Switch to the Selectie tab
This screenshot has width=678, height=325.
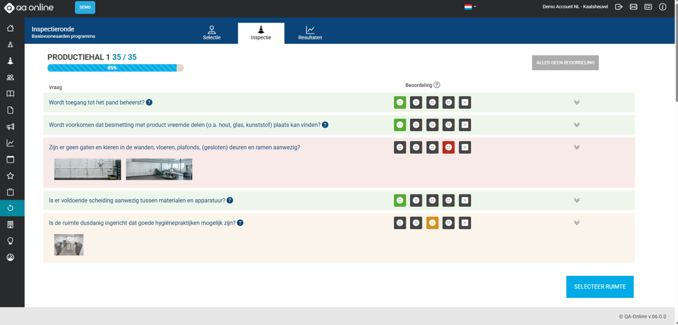(212, 33)
